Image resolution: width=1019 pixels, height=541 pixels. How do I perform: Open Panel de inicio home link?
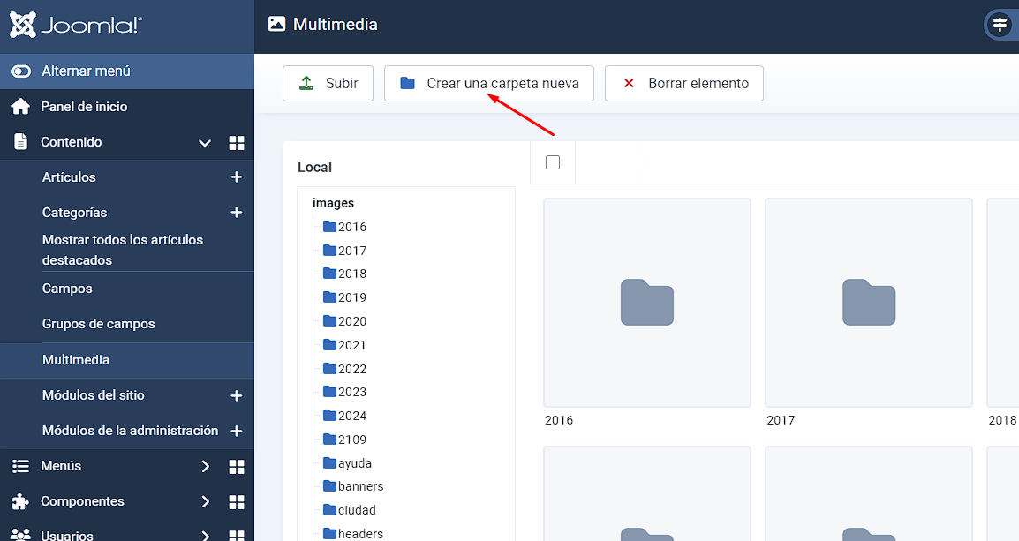[84, 107]
